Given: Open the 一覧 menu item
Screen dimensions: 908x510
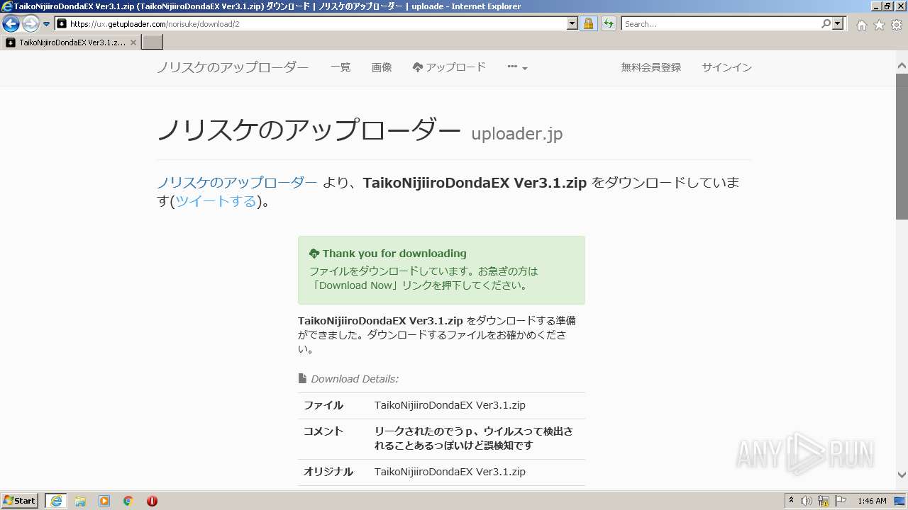Looking at the screenshot, I should point(340,67).
